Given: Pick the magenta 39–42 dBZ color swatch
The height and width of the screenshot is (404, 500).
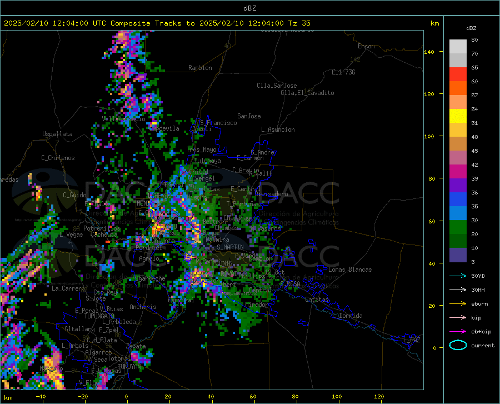Looking at the screenshot, I should tap(458, 172).
